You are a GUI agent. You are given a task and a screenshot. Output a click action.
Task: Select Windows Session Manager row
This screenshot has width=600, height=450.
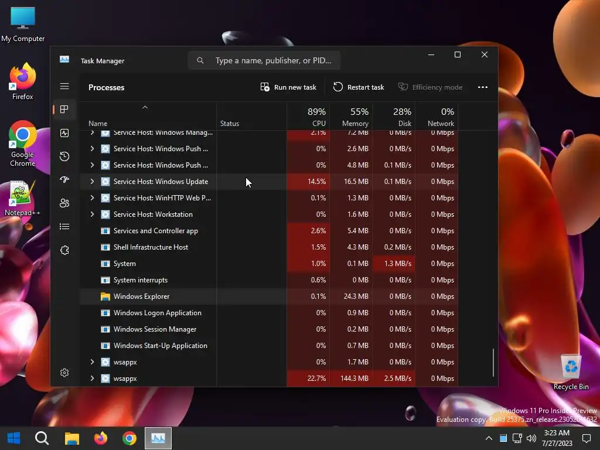click(x=269, y=329)
